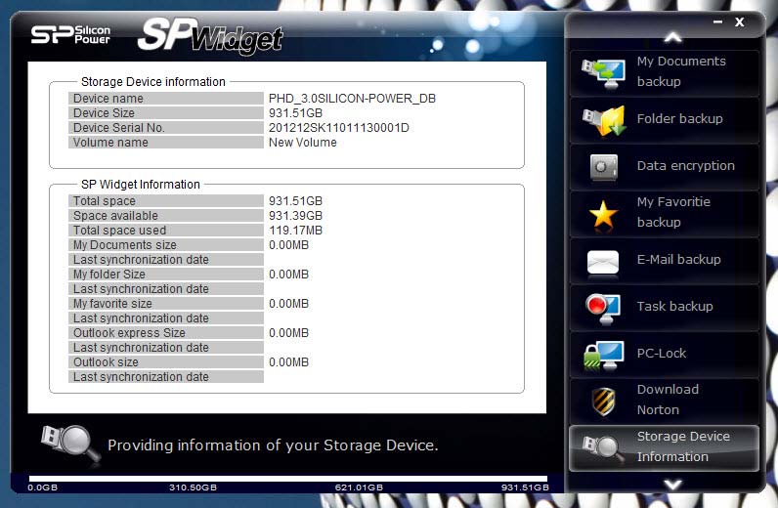Click the My Documents backup icon
This screenshot has width=778, height=508.
[603, 71]
